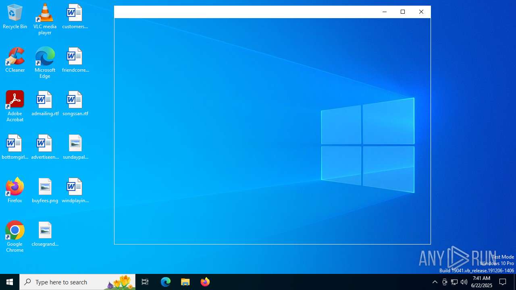Select the windplayin Word document
516x290 pixels.
point(75,191)
